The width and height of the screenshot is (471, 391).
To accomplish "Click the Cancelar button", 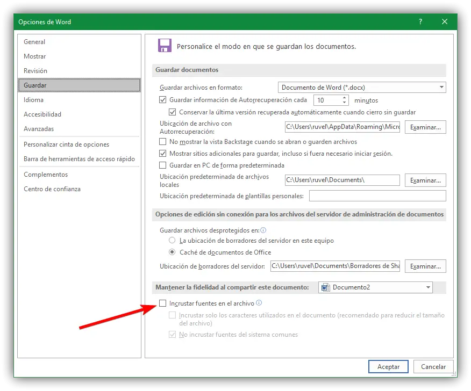I will click(x=433, y=366).
